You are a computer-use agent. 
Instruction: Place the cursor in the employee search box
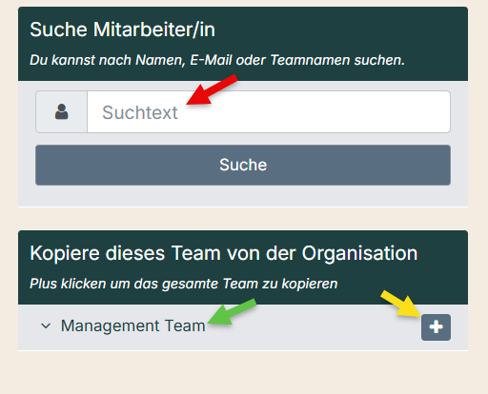269,111
